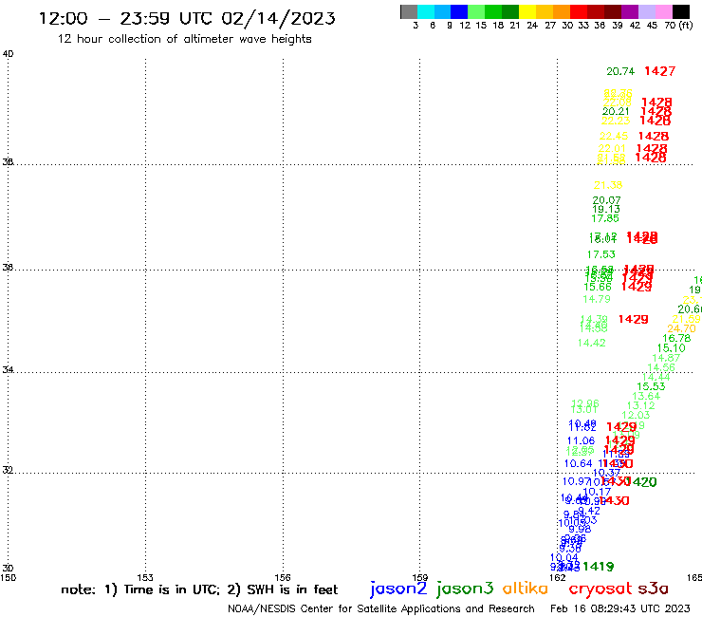The height and width of the screenshot is (617, 702).
Task: Click the green 1420 time label
Action: (x=642, y=482)
